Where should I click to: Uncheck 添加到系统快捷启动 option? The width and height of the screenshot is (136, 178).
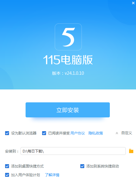[82, 166]
